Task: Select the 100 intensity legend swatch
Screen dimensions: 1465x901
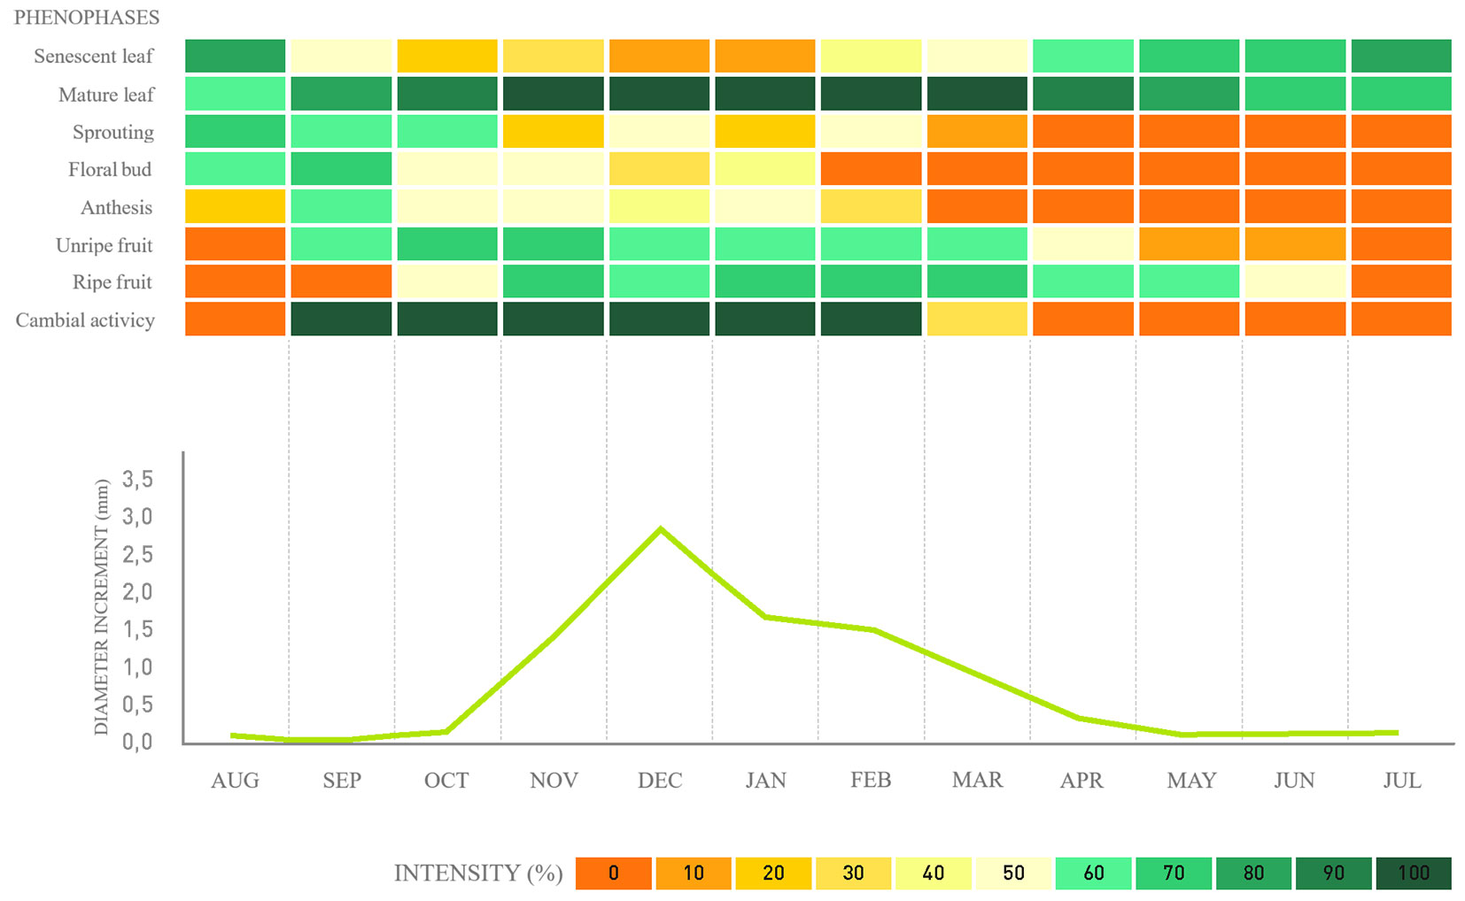Action: tap(1413, 873)
